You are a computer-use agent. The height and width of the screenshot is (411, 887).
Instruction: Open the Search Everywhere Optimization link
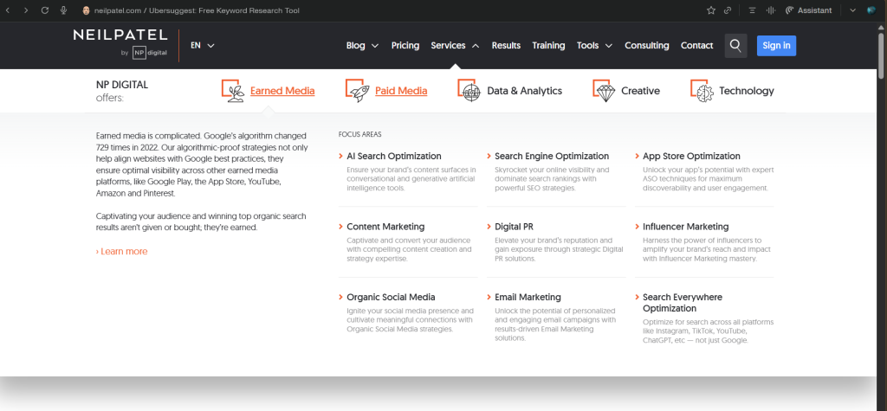[683, 303]
